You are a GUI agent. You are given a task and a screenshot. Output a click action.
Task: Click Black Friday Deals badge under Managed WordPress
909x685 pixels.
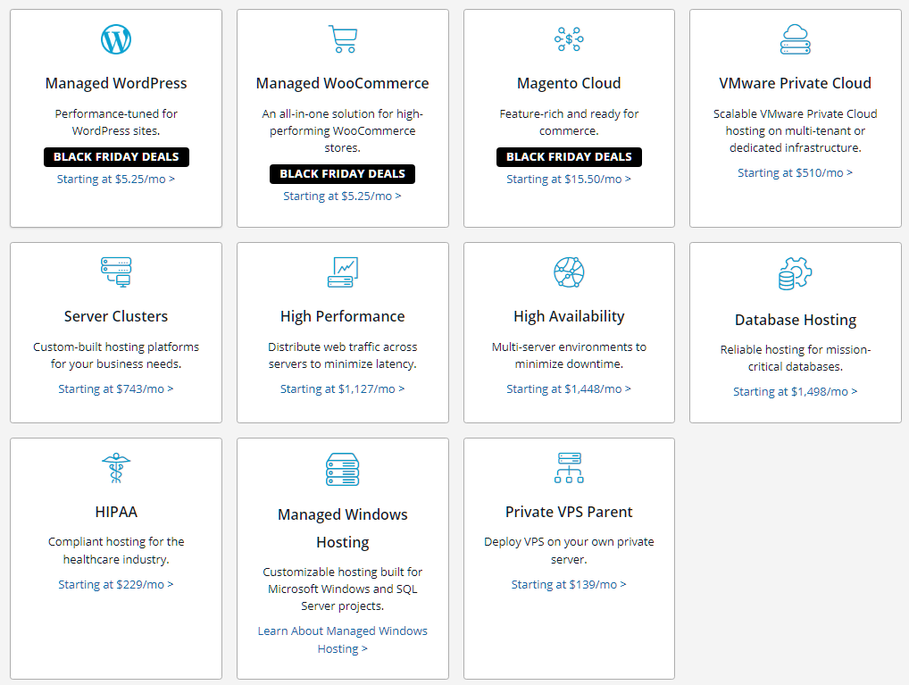tap(116, 157)
